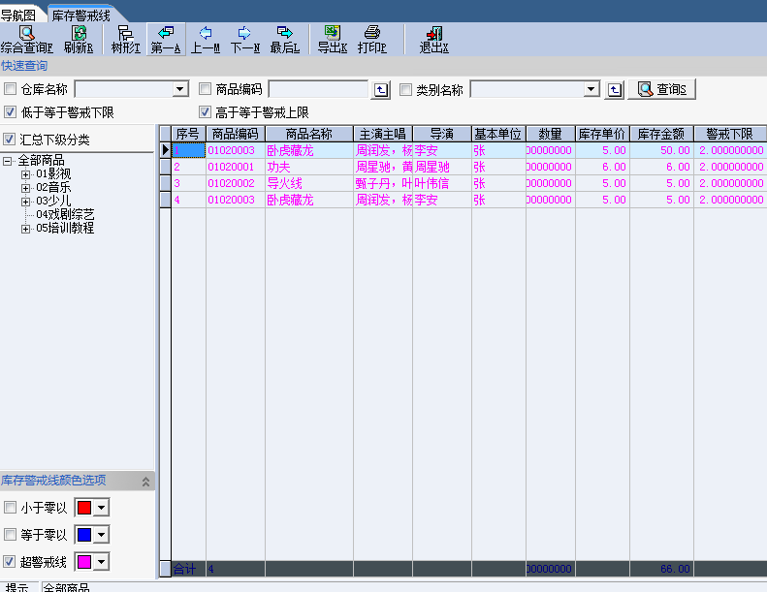Click the 商品编码 text input field
The height and width of the screenshot is (592, 767).
(317, 90)
